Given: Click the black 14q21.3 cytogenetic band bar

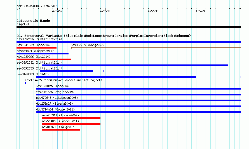Looking at the screenshot, I should click(129, 27).
